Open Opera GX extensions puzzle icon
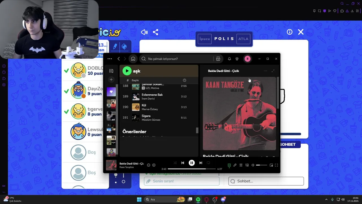This screenshot has height=204, width=362. 342,11
